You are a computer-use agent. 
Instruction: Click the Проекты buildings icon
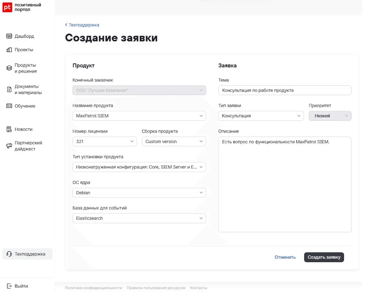point(9,50)
